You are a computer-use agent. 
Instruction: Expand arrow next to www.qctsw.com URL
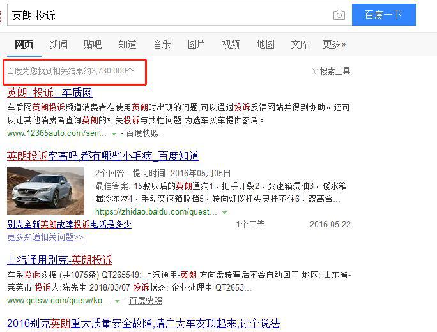(118, 301)
